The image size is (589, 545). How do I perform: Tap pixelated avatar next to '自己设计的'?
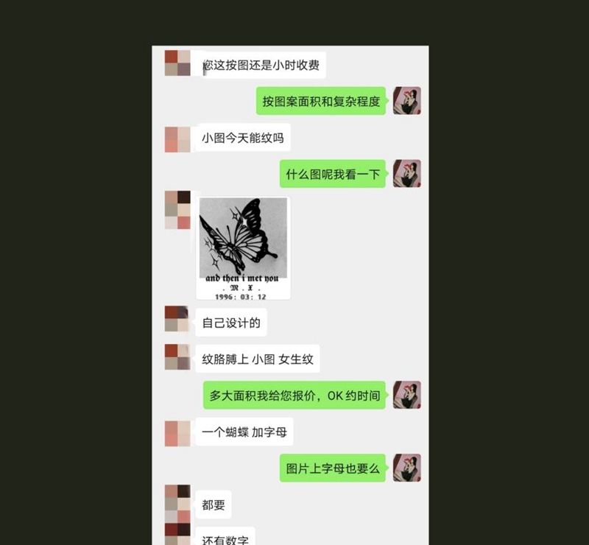[x=177, y=319]
